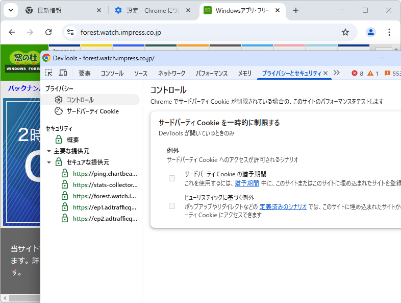Select コントロール in the privacy sidebar
The height and width of the screenshot is (303, 401).
(x=90, y=100)
